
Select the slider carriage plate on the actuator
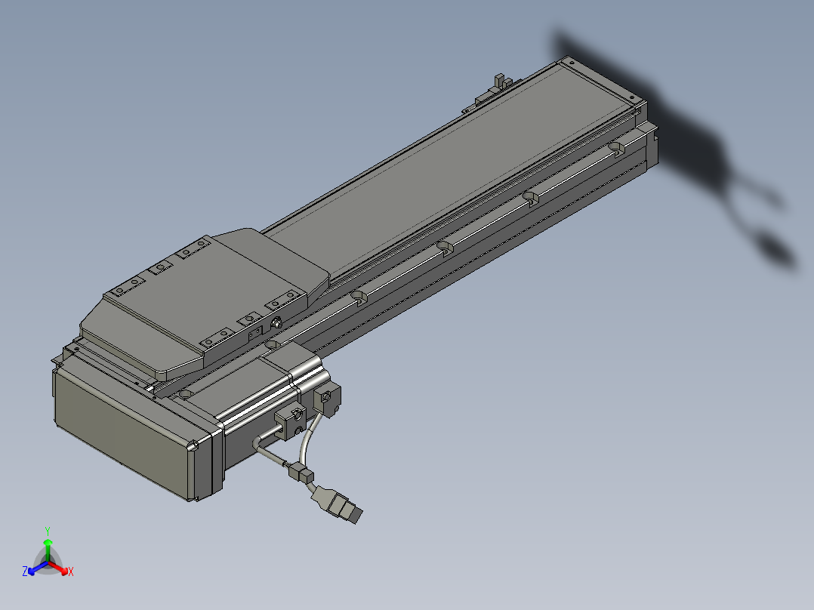(x=204, y=302)
